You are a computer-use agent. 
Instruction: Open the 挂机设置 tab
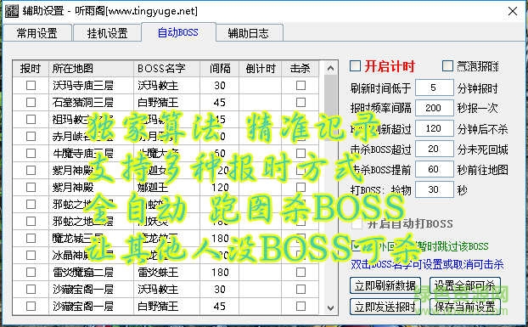click(107, 33)
